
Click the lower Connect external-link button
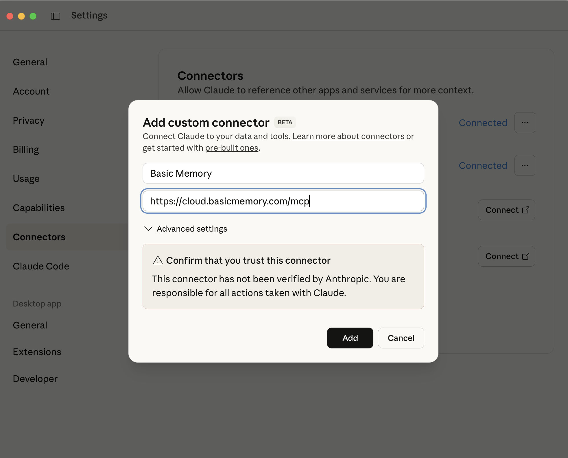(506, 256)
